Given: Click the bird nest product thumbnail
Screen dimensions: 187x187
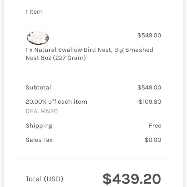Looking at the screenshot, I should click(x=38, y=36).
